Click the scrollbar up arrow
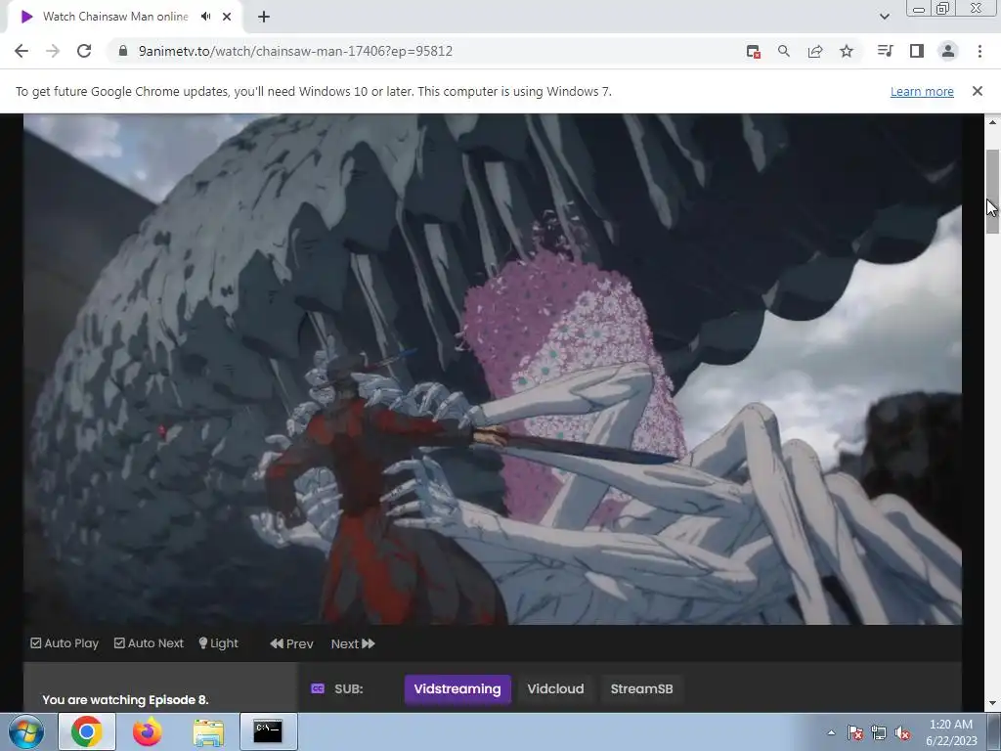Image resolution: width=1001 pixels, height=751 pixels. (992, 121)
